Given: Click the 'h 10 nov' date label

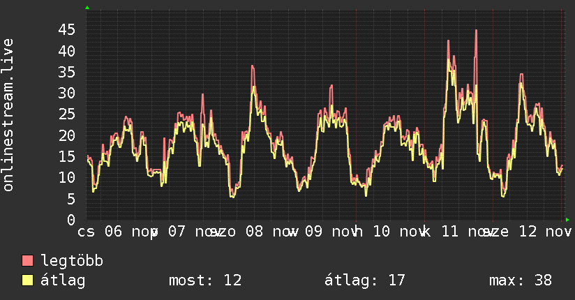Looking at the screenshot, I should coord(390,232).
